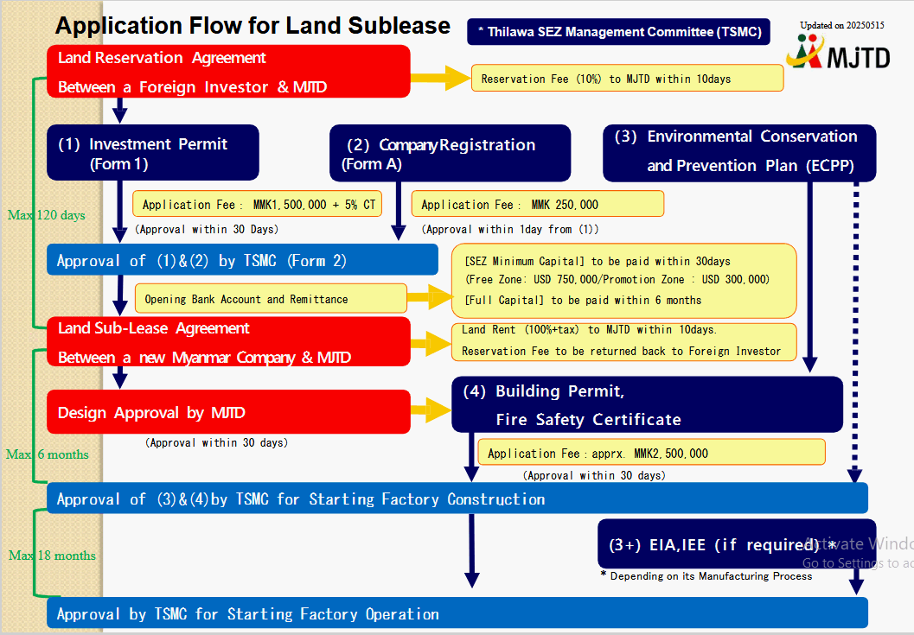Click the dark arrow below Land Reservation Agreement box
The image size is (914, 635).
[x=120, y=110]
